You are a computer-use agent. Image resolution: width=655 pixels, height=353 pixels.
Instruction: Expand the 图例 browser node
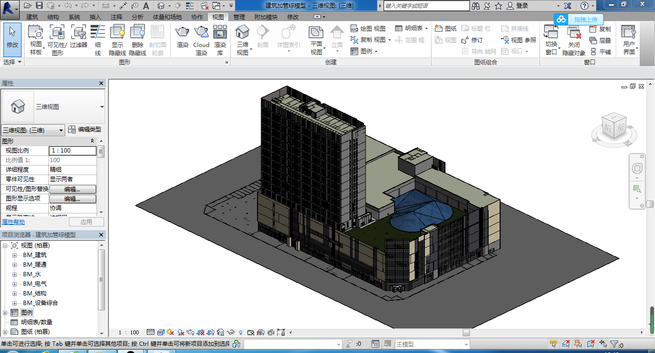(x=5, y=313)
